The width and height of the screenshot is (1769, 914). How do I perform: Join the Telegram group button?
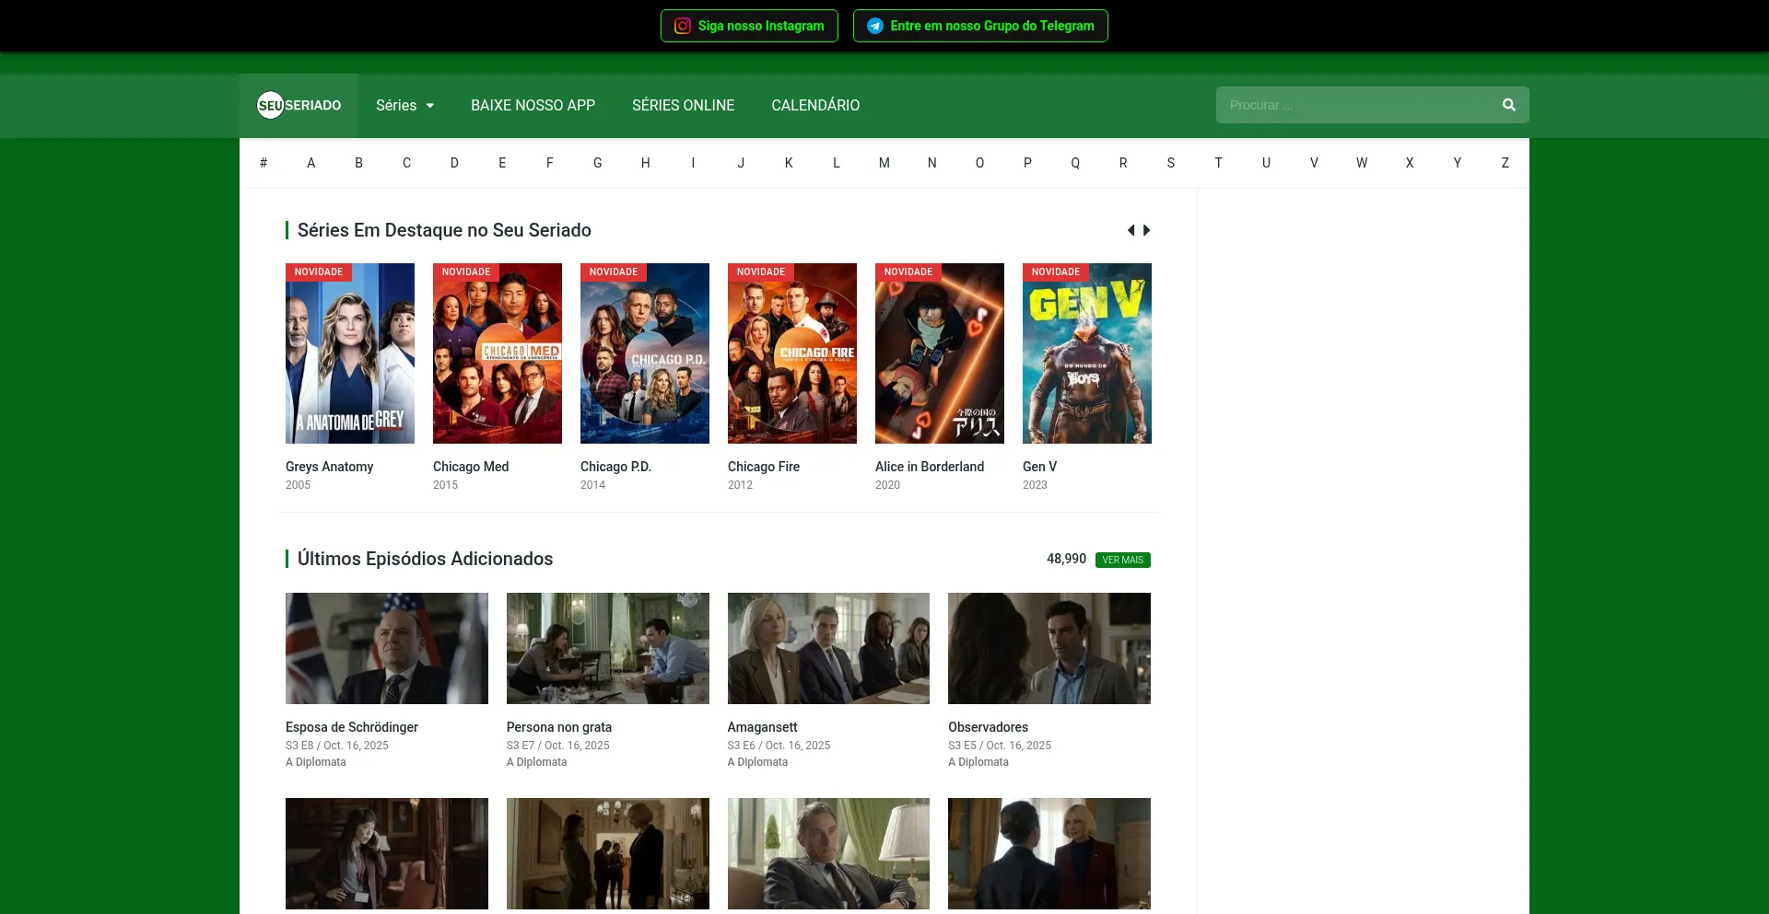pos(979,26)
